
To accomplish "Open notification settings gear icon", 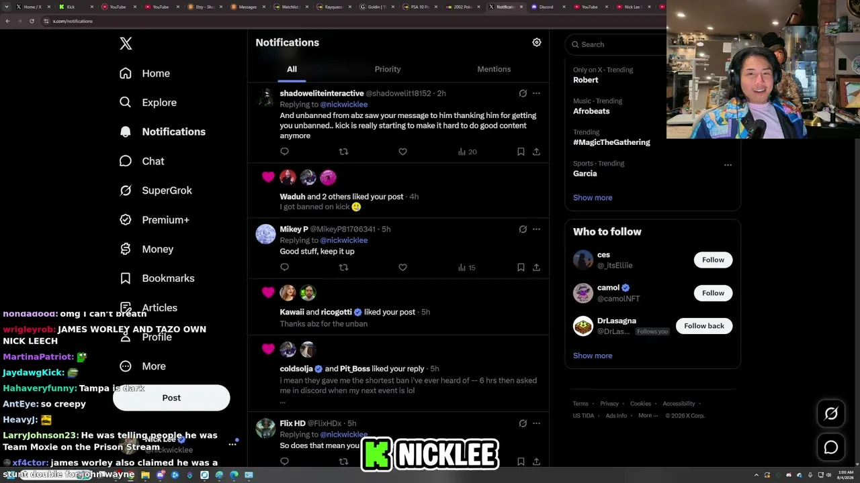I will tap(537, 42).
